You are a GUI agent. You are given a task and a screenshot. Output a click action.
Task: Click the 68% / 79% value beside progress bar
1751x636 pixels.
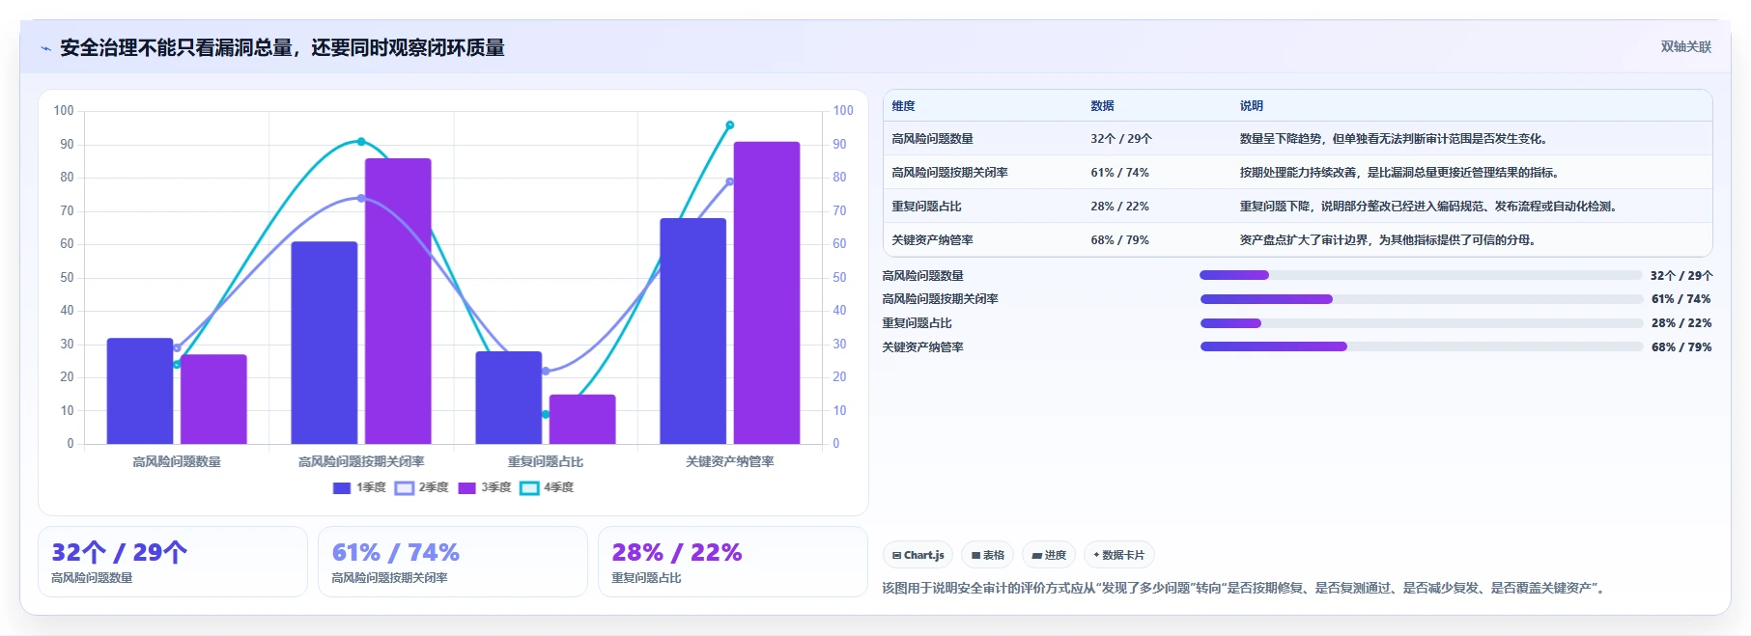pos(1681,347)
